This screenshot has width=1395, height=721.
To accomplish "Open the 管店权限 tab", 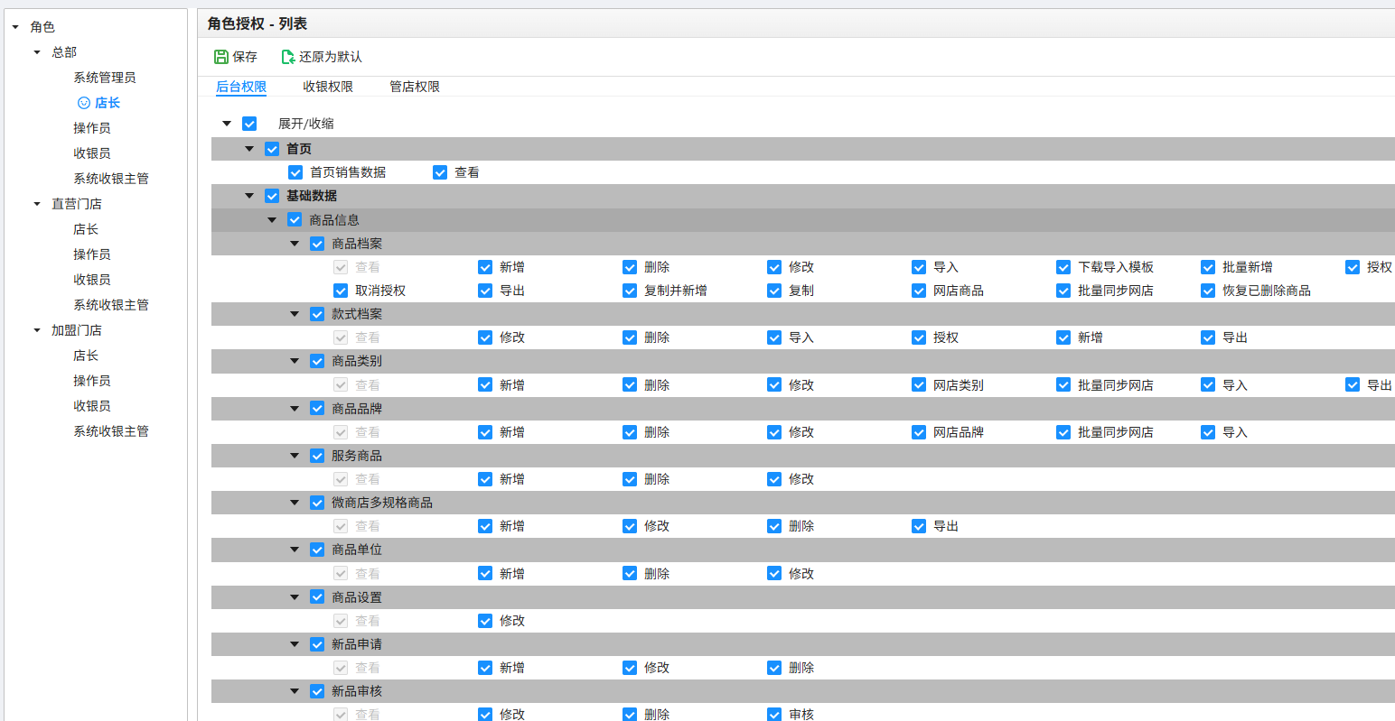I will coord(415,87).
